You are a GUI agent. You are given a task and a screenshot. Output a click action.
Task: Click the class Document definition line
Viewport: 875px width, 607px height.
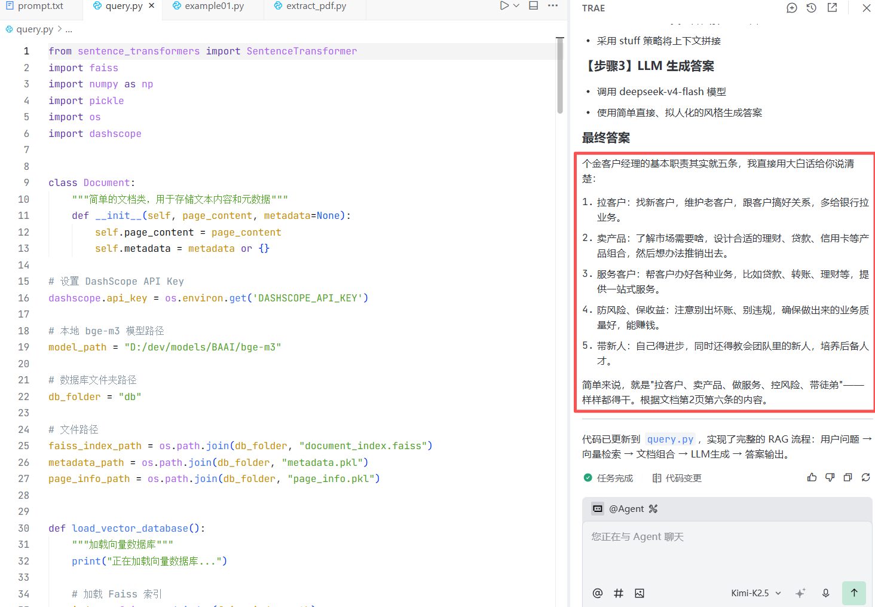pyautogui.click(x=92, y=182)
